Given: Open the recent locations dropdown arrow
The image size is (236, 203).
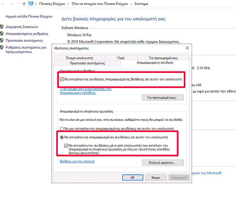Looking at the screenshot, I should coord(18,4).
